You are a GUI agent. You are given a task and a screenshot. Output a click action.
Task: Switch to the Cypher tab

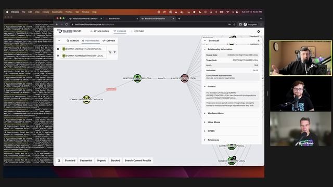pos(109,41)
